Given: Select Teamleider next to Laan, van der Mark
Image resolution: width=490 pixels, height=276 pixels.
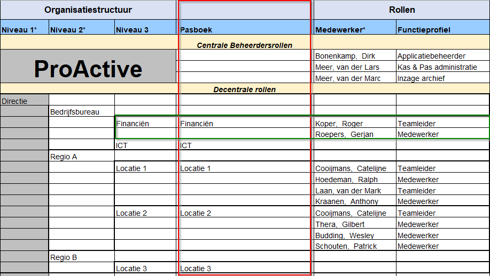Looking at the screenshot, I should [443, 189].
